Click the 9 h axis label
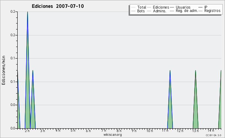The height and width of the screenshot is (138, 225). pyautogui.click(x=134, y=131)
